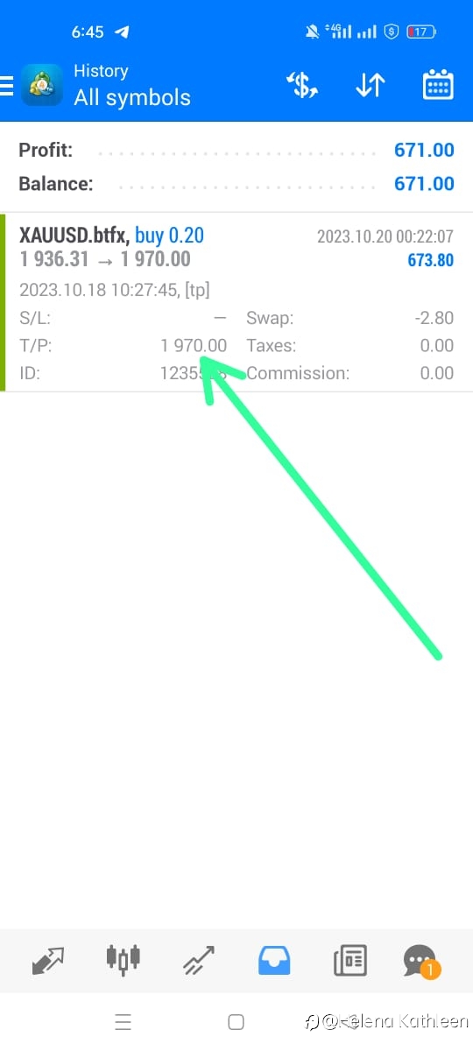The height and width of the screenshot is (1051, 473).
Task: Collapse the XAUUSD.btfx trade details
Action: [x=236, y=302]
